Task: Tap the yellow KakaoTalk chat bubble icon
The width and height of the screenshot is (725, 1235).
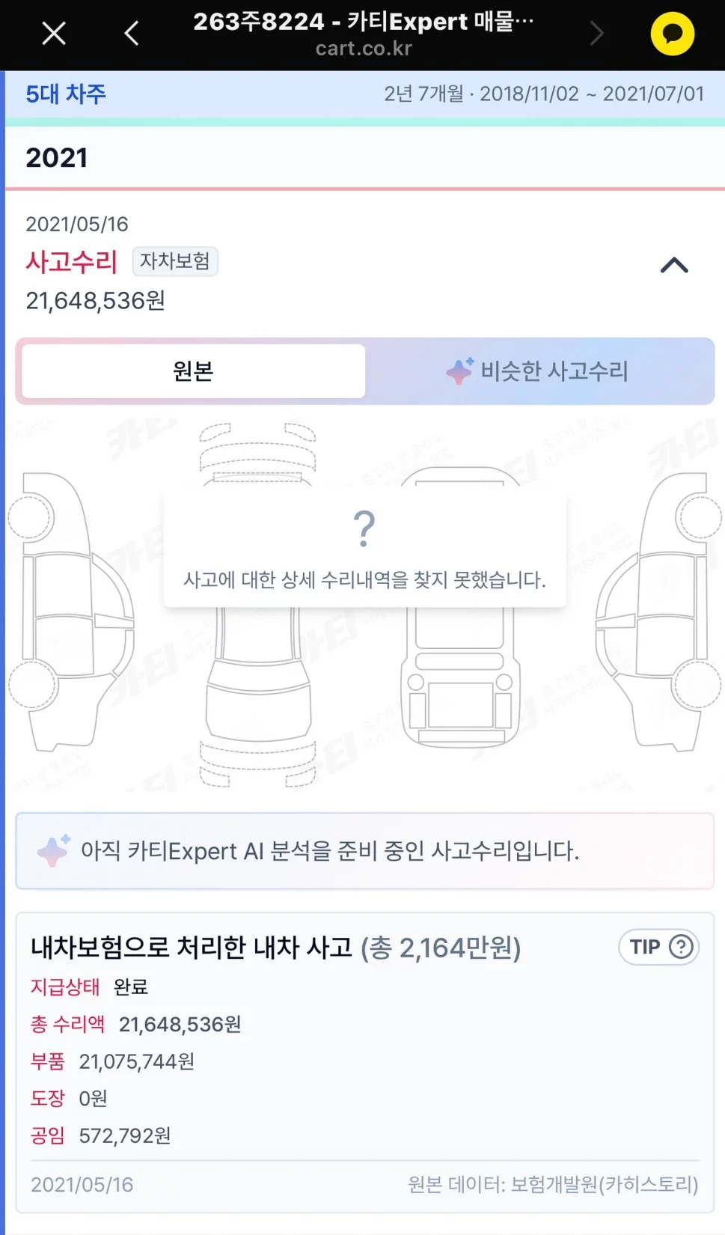Action: pos(672,34)
